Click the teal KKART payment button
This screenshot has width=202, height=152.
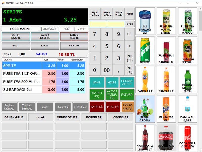112,83
